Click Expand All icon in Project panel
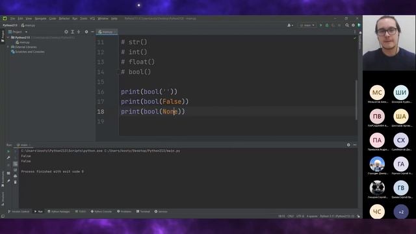The height and width of the screenshot is (234, 416). pos(72,32)
